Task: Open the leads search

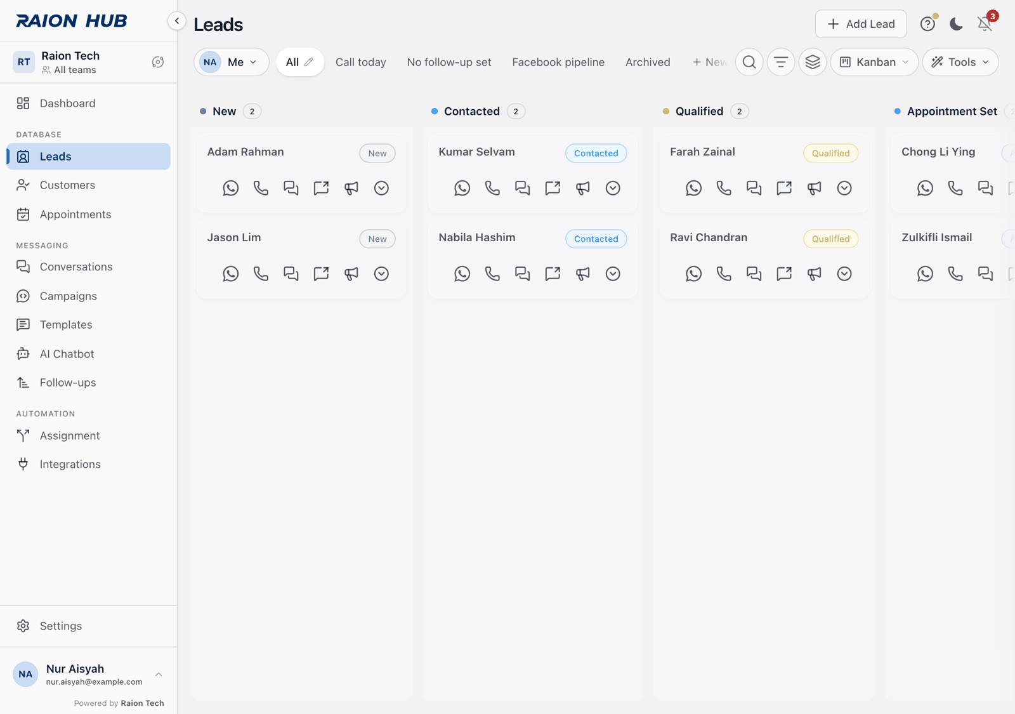Action: pos(749,62)
